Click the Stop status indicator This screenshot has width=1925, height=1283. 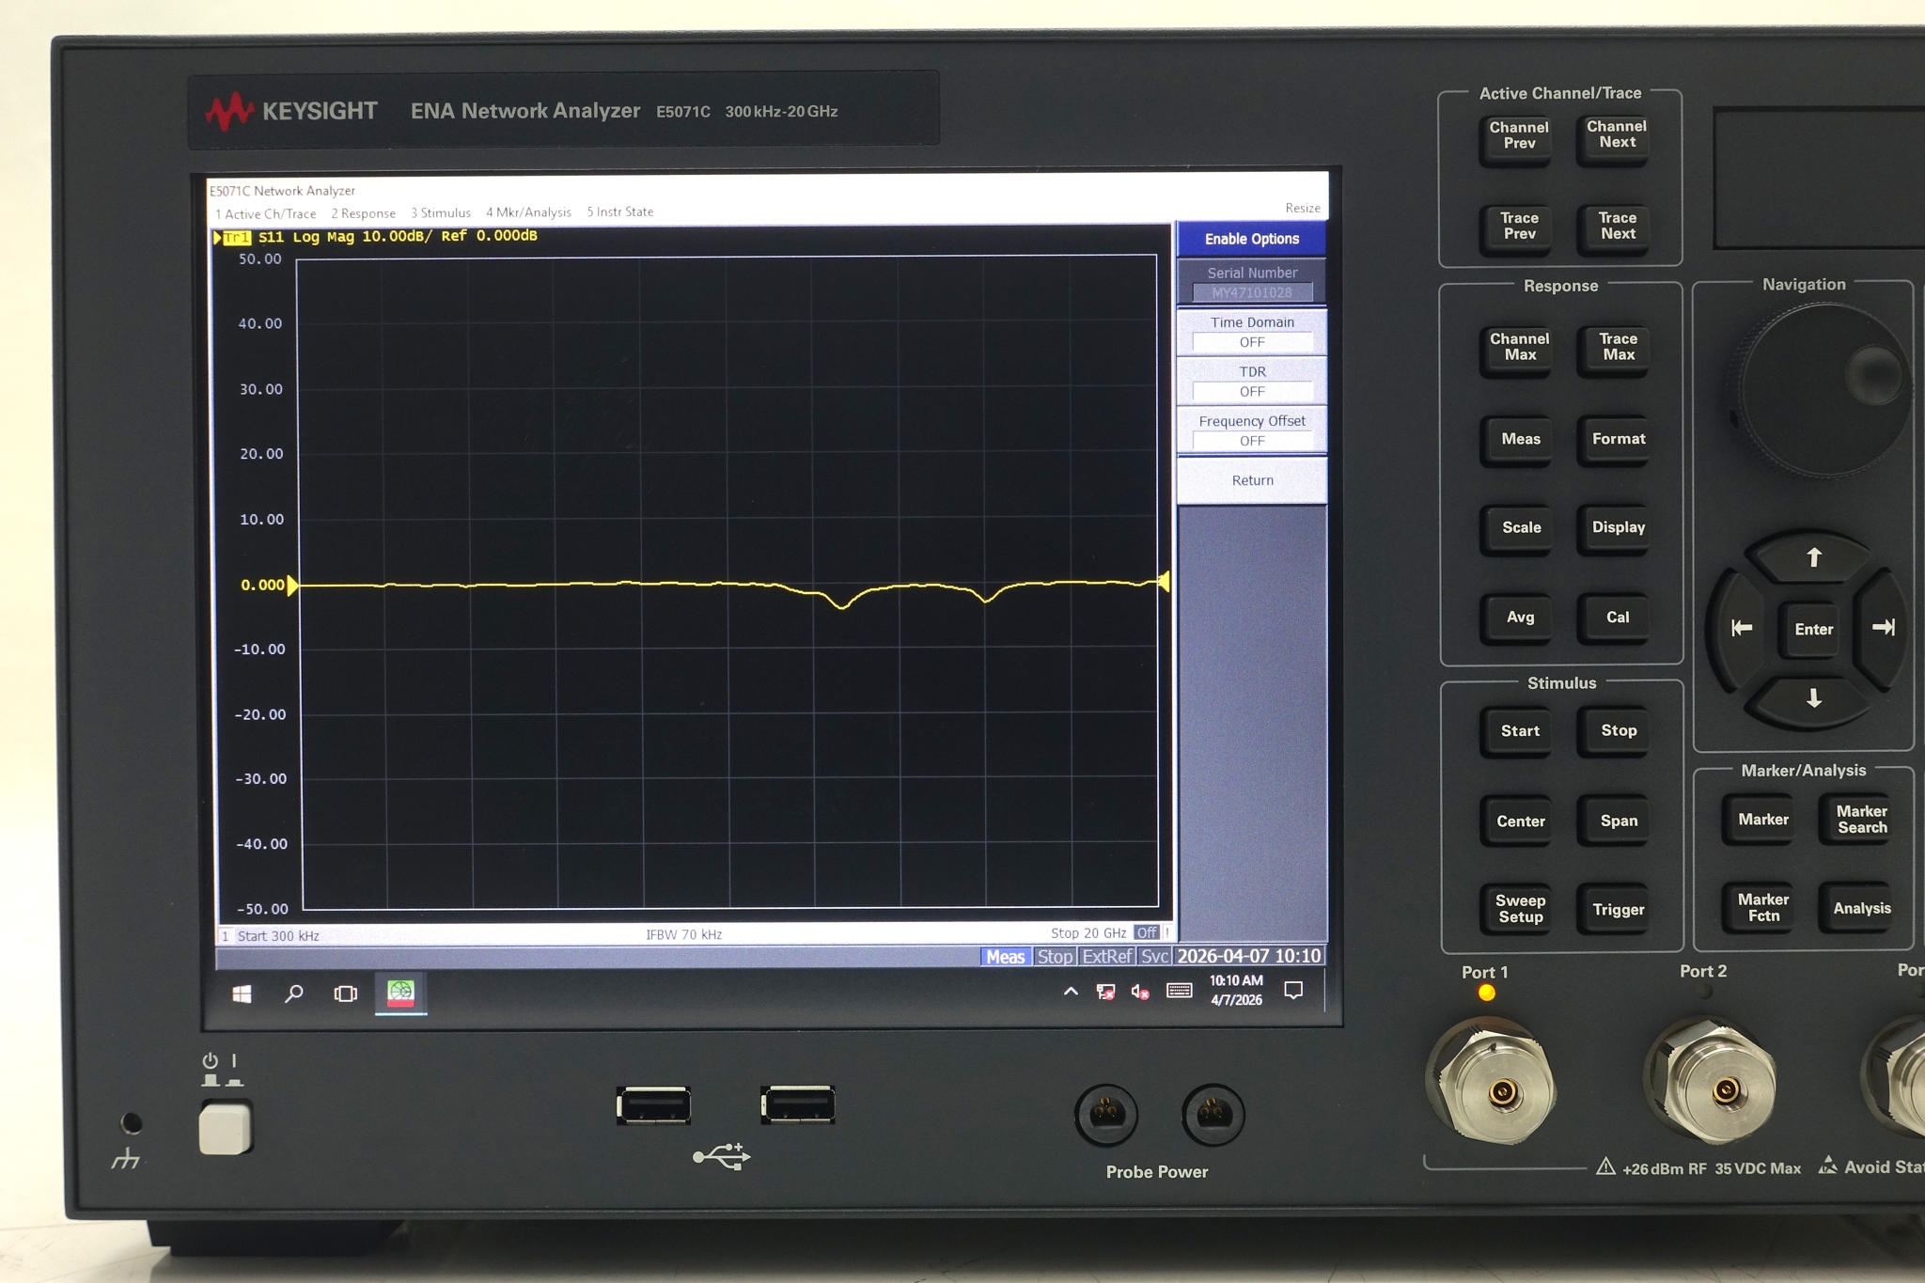pyautogui.click(x=1055, y=957)
